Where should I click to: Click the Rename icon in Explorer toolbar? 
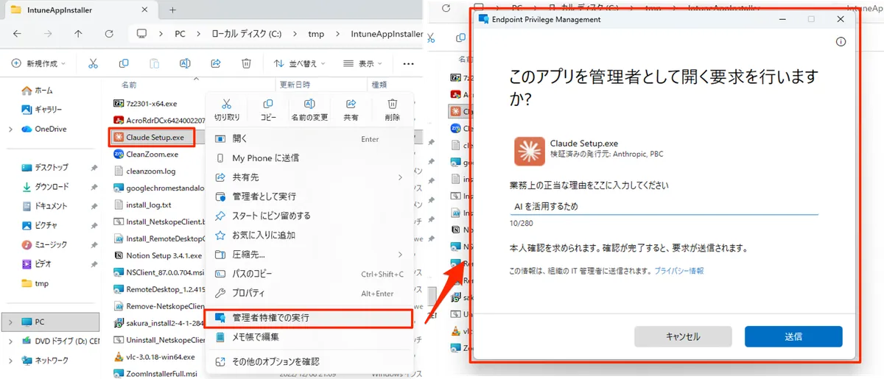point(186,64)
